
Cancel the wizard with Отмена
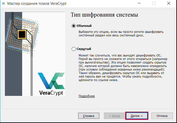click(x=162, y=116)
